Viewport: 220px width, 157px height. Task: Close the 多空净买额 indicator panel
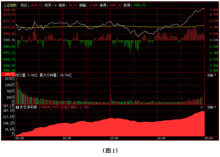pyautogui.click(x=202, y=107)
